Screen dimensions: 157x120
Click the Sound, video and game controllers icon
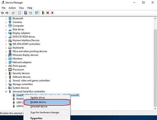coord(10,80)
